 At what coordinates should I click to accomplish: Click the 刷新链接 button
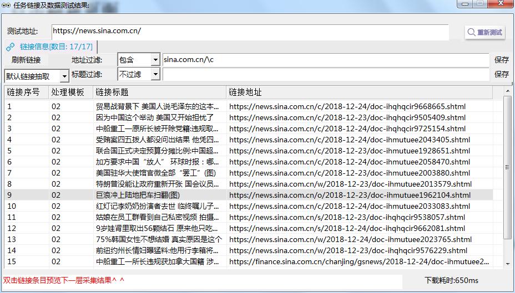[26, 60]
